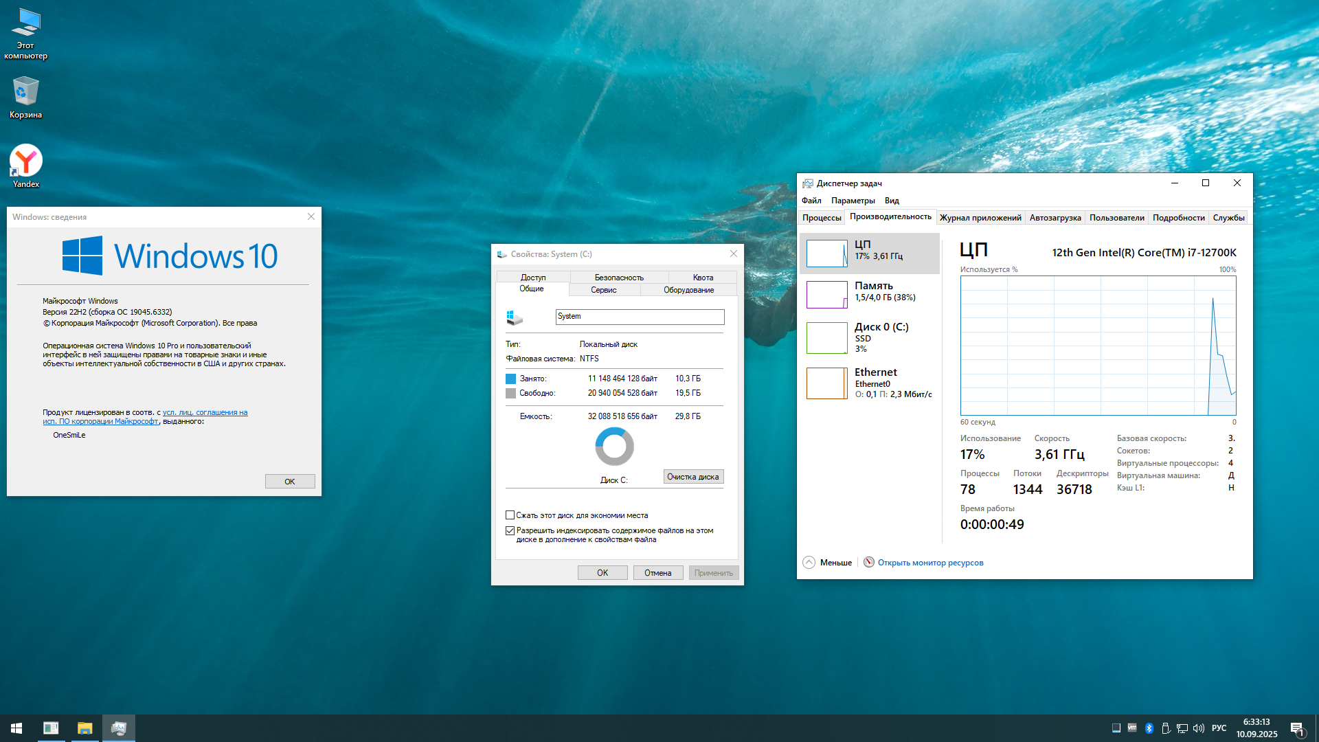Open the notification center icon

(1297, 728)
